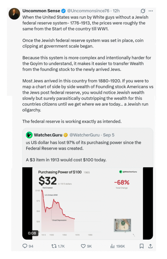The width and height of the screenshot is (167, 259).
Task: Open the share upload arrow icon
Action: coord(150,246)
